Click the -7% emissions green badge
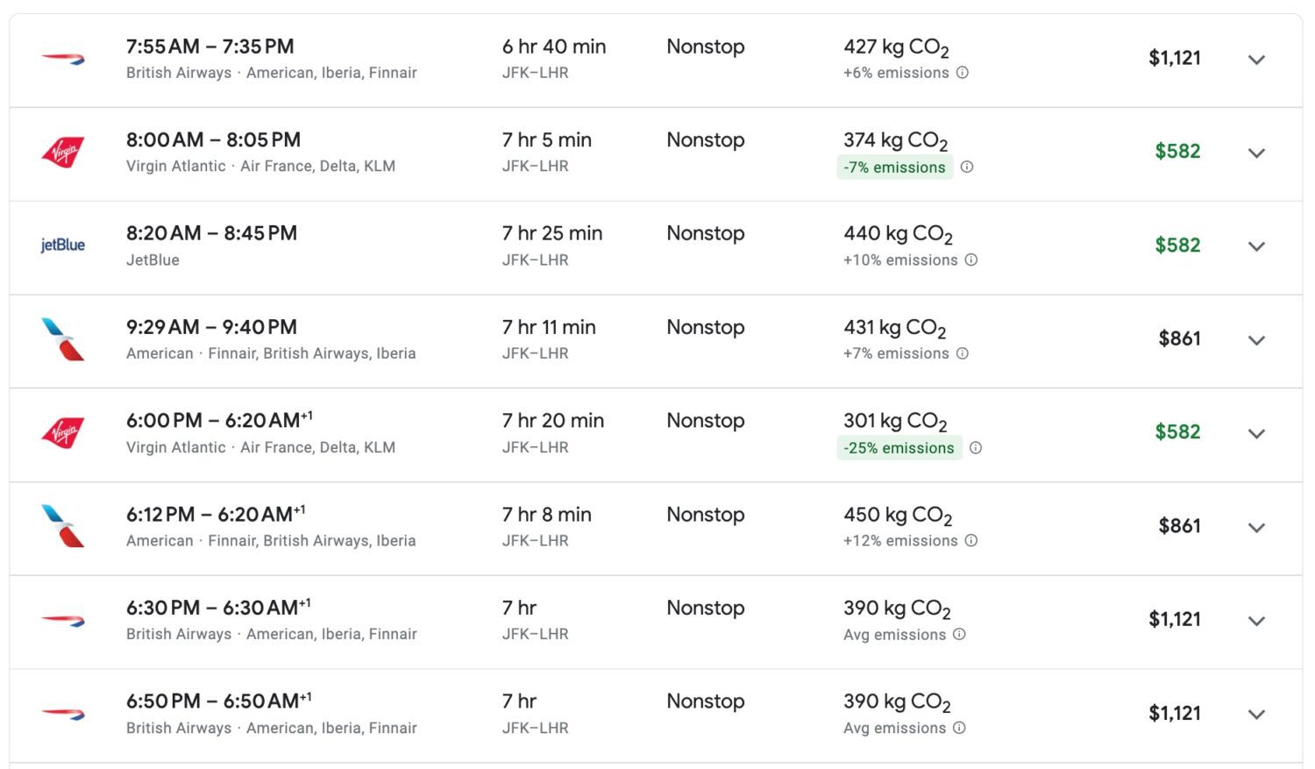Screen dimensions: 1315x769 894,167
